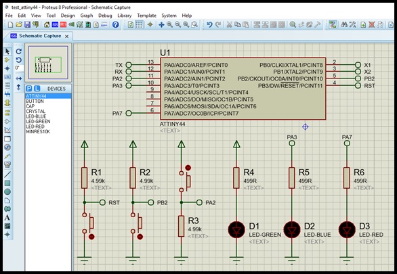Select the component mode tool

pyautogui.click(x=7, y=60)
